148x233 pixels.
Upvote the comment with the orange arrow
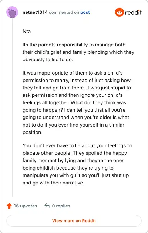tap(9, 206)
